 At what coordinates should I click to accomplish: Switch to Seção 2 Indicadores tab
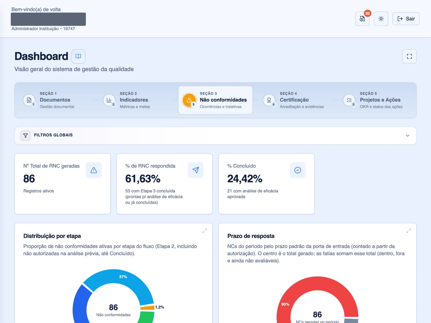(135, 100)
